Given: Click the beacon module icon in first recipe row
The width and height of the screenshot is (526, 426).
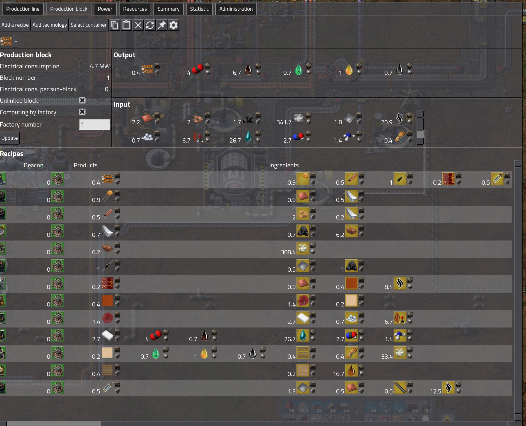Looking at the screenshot, I should pos(58,179).
